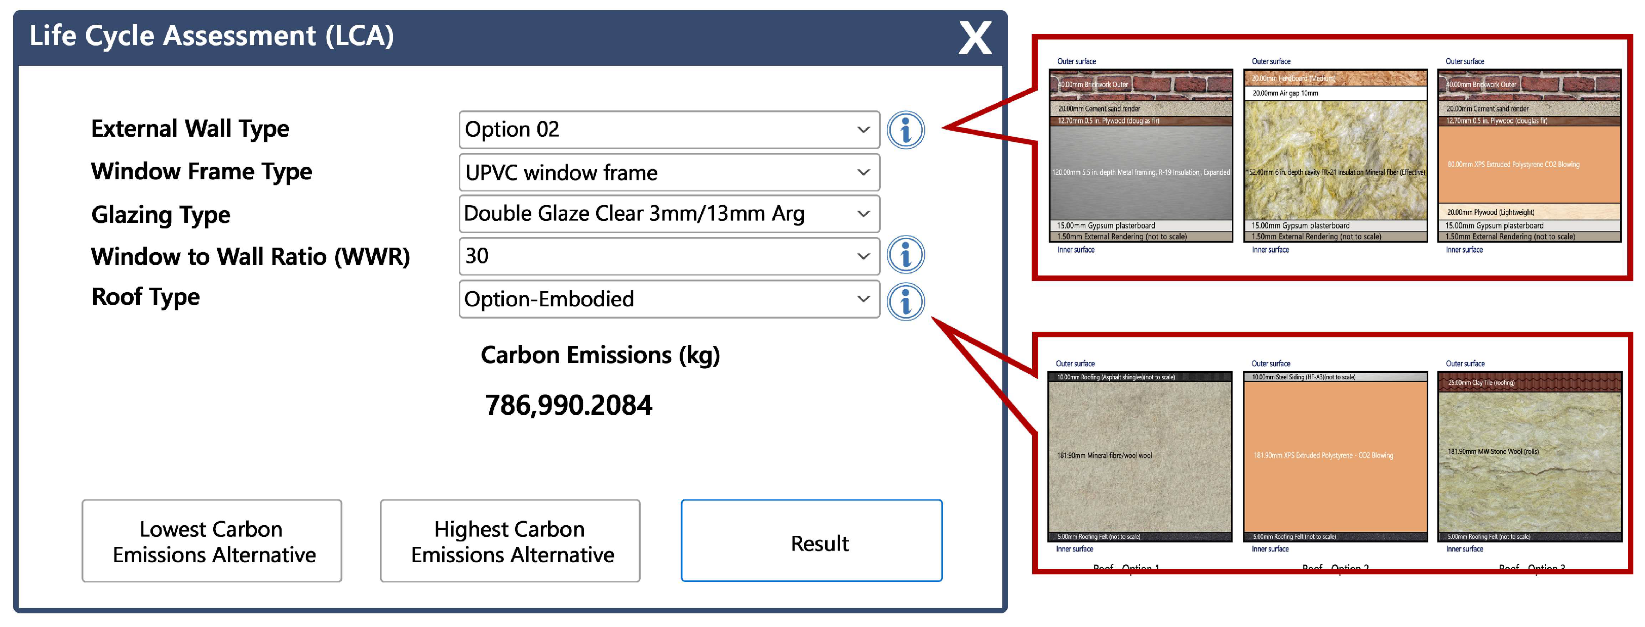Open Glazing Type dropdown

669,214
